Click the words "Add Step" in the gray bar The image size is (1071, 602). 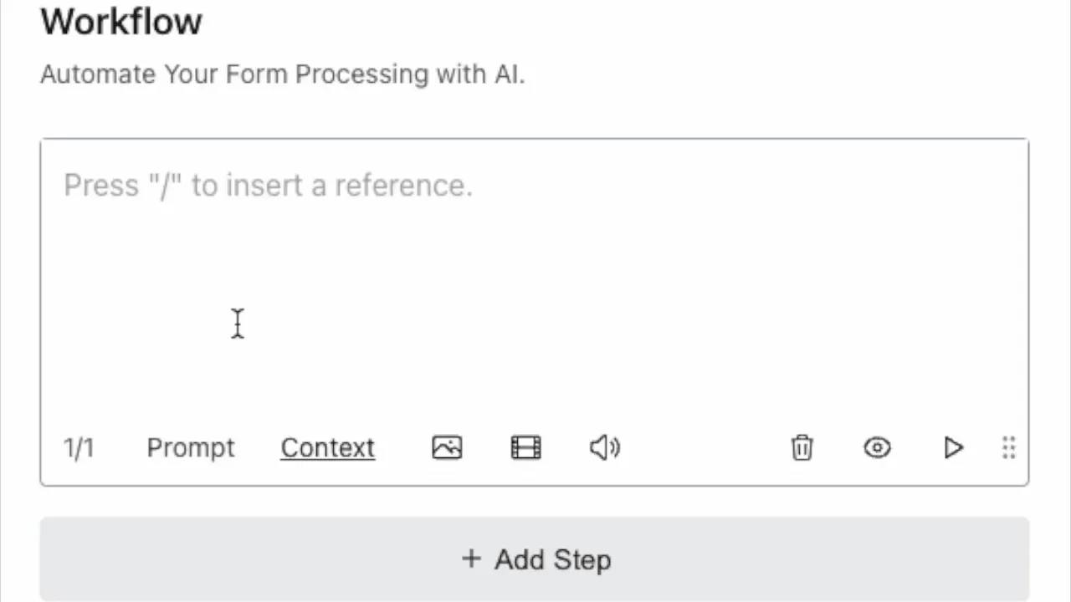point(552,559)
